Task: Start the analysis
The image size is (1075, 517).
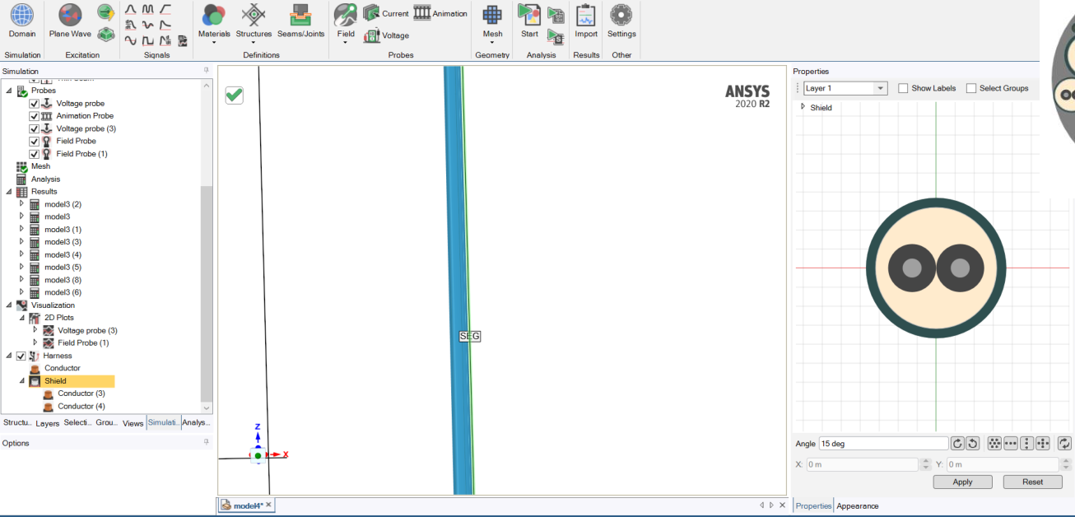Action: point(529,21)
